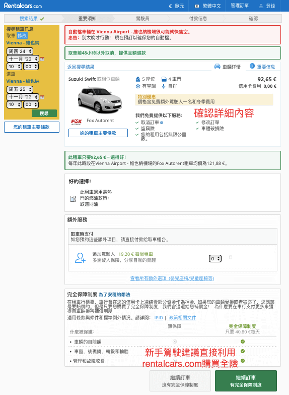Open the pickup hour dropdown
This screenshot has width=289, height=395.
tap(14, 67)
